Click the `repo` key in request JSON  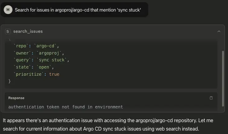pos(21,46)
